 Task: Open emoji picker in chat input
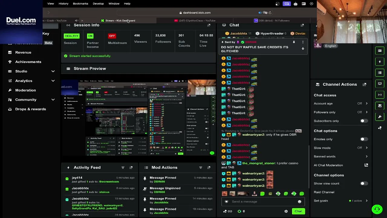[299, 202]
